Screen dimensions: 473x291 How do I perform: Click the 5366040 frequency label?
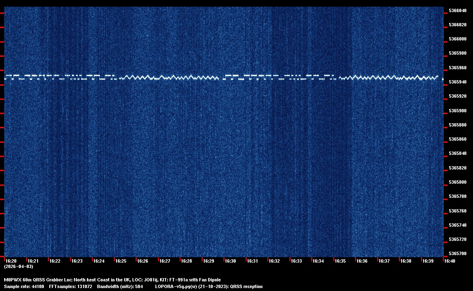(x=458, y=10)
